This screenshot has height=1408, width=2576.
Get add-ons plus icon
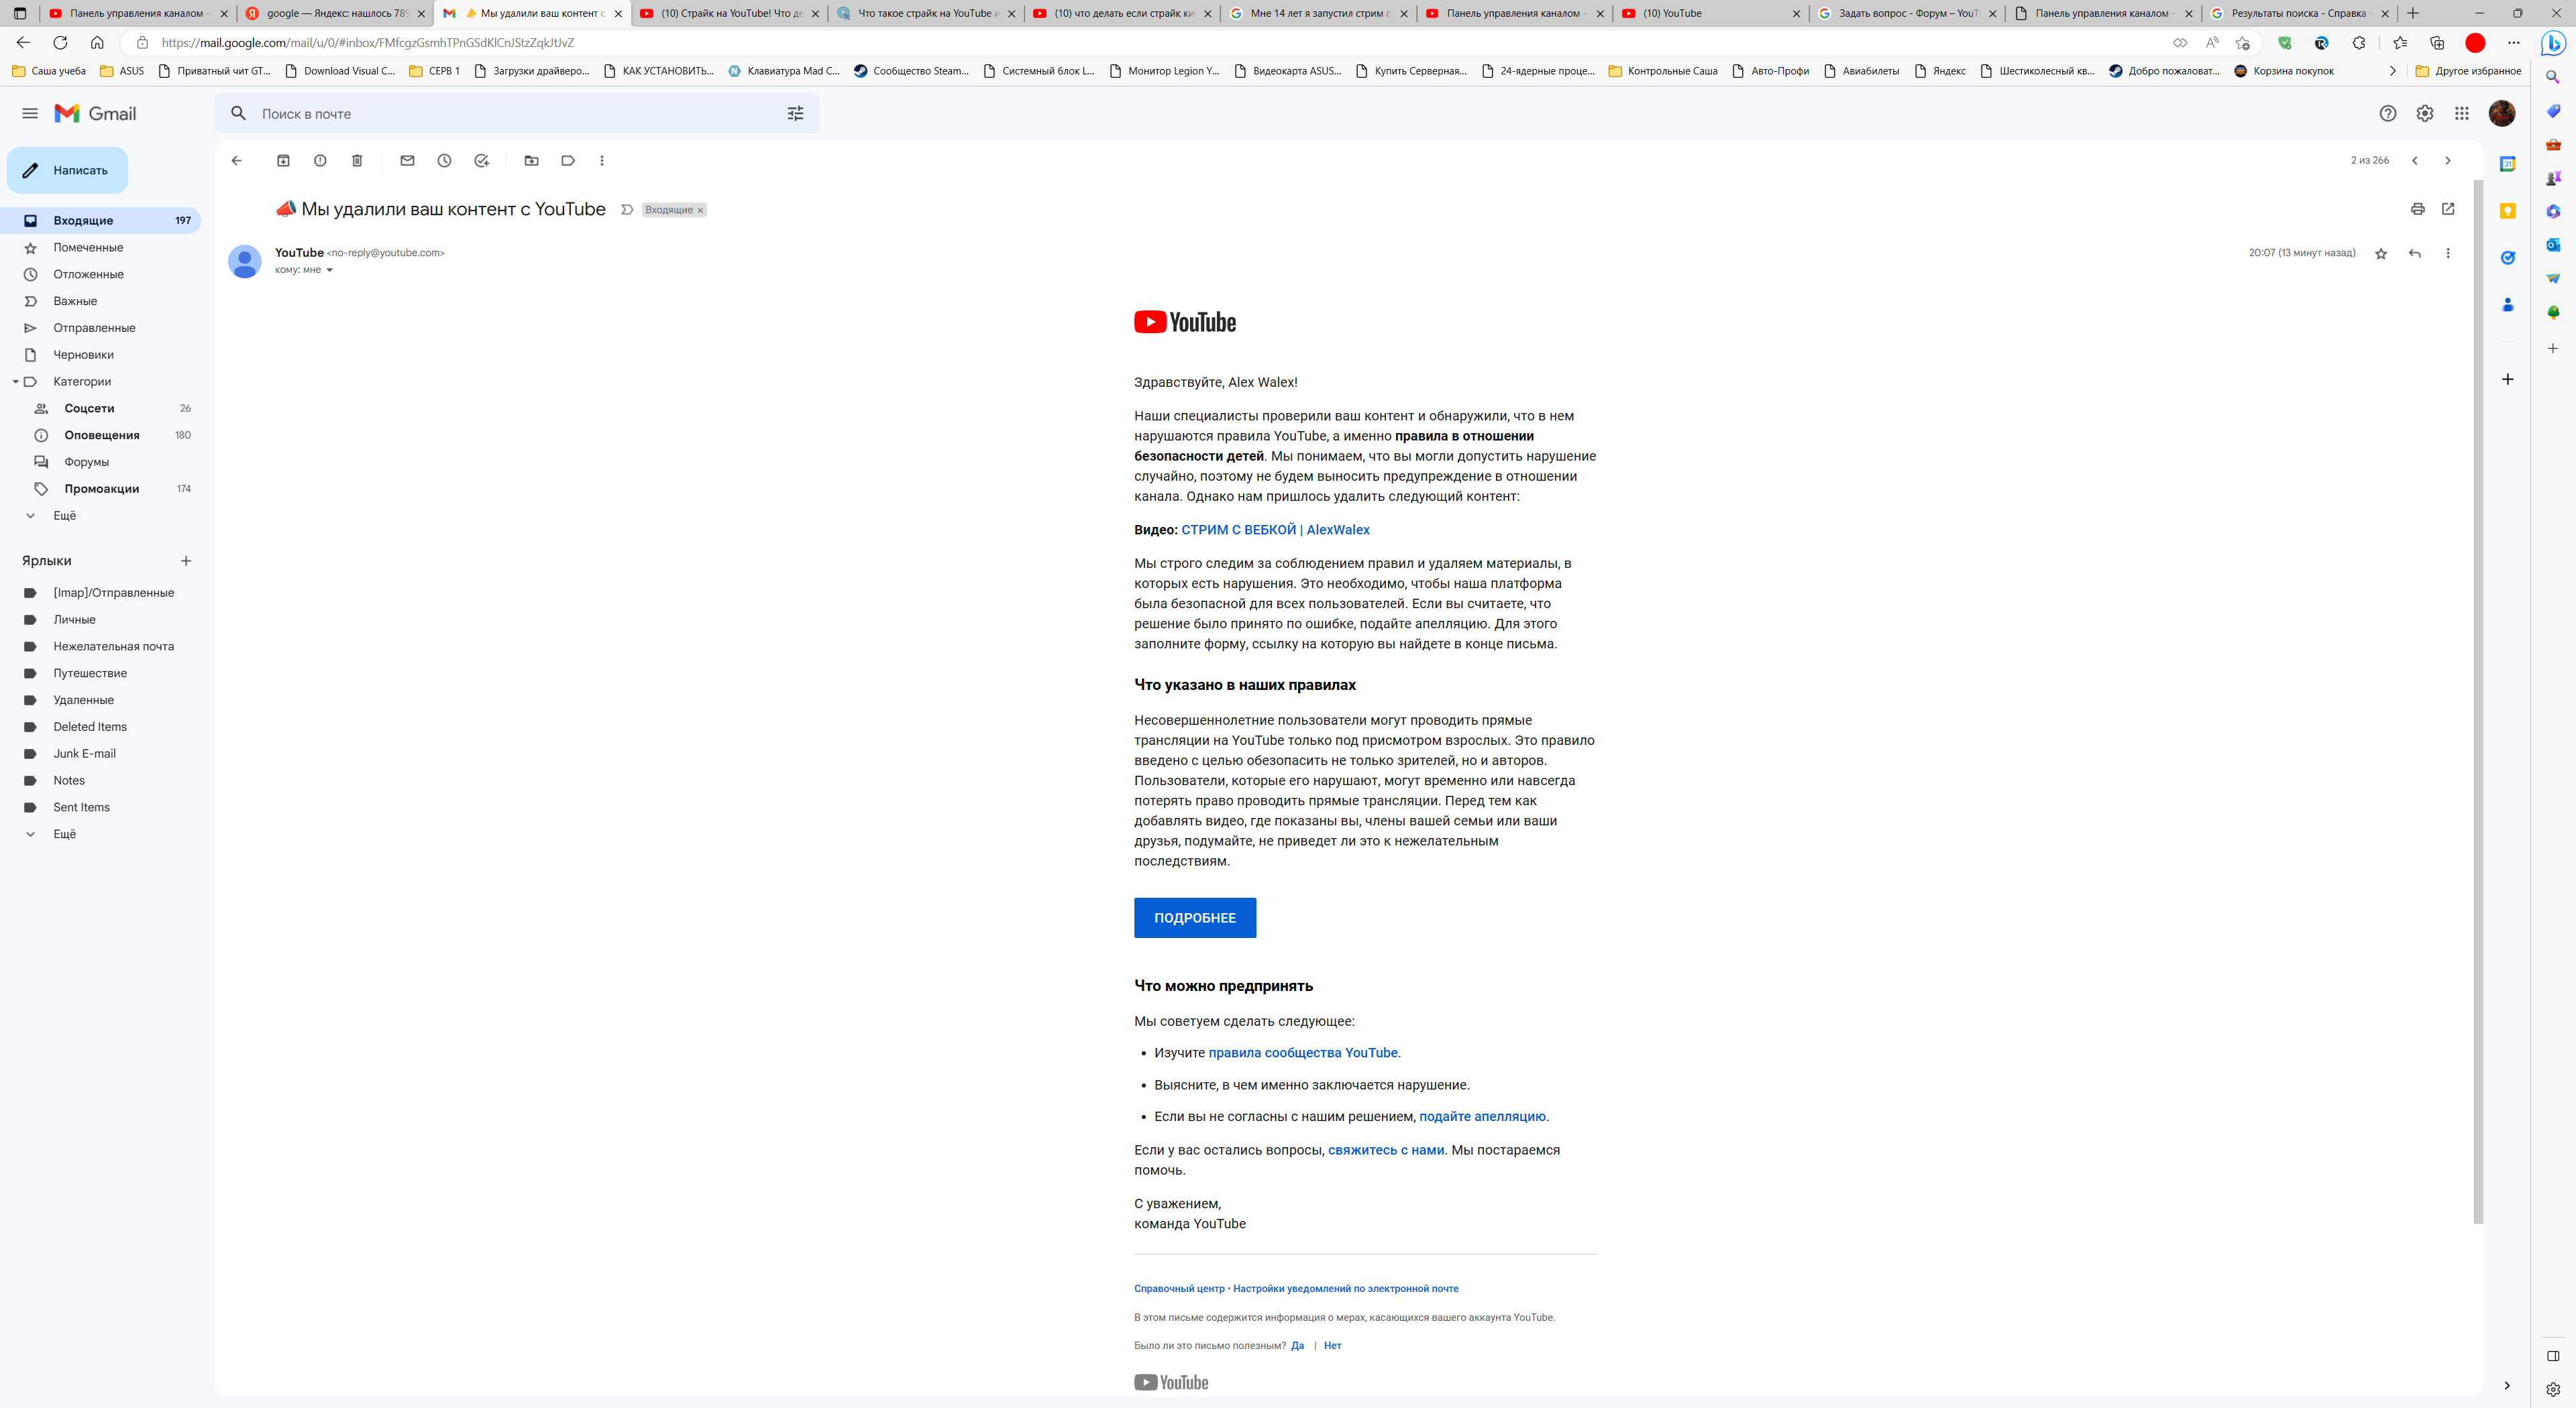point(2507,379)
